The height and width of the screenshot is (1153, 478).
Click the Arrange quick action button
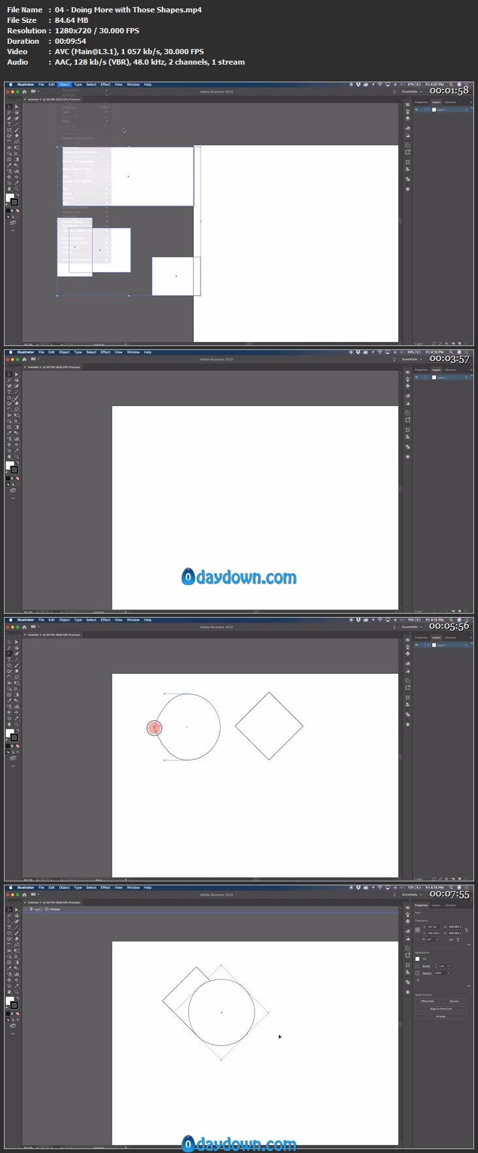tap(441, 1017)
